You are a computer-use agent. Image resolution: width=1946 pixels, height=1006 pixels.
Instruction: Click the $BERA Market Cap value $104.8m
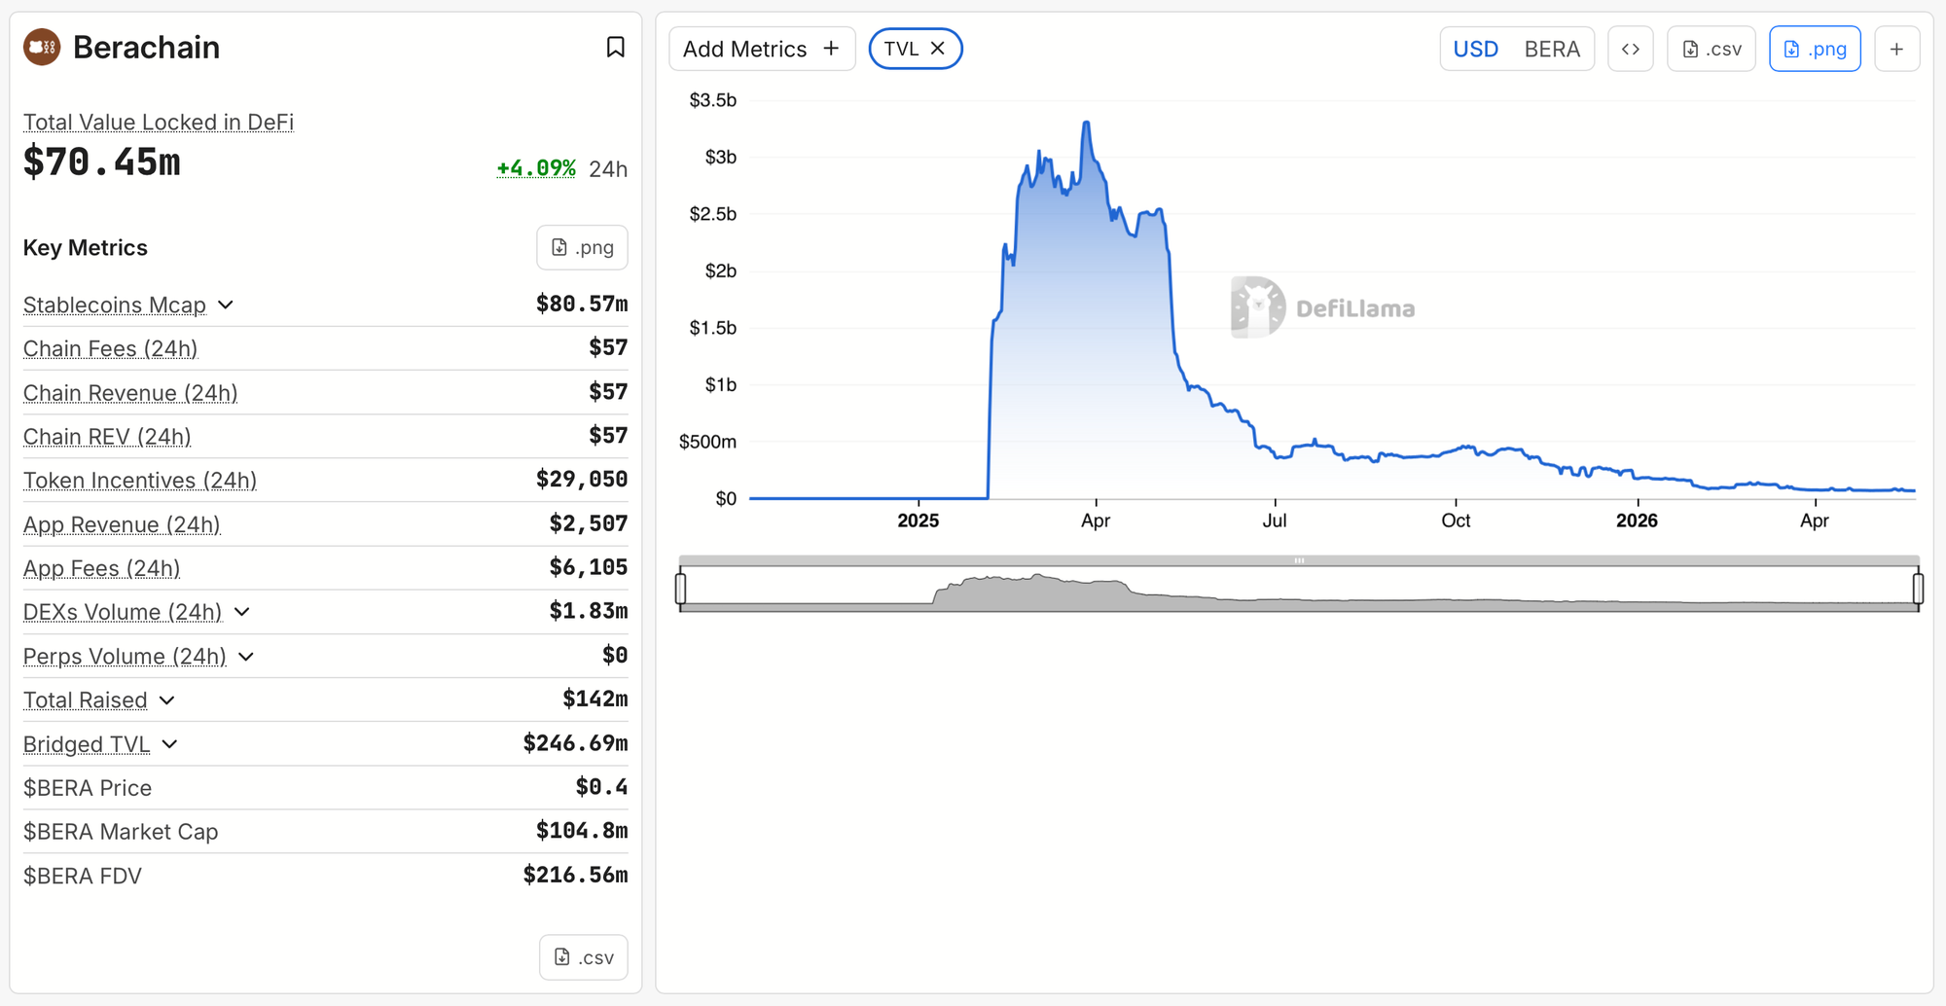(582, 831)
